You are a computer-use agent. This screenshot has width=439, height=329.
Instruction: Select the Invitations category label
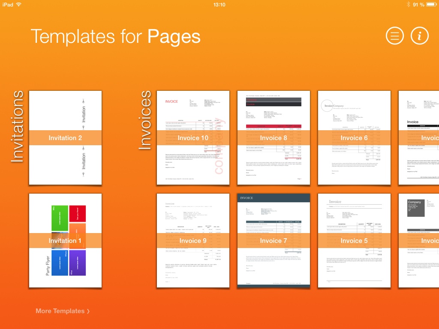[18, 126]
